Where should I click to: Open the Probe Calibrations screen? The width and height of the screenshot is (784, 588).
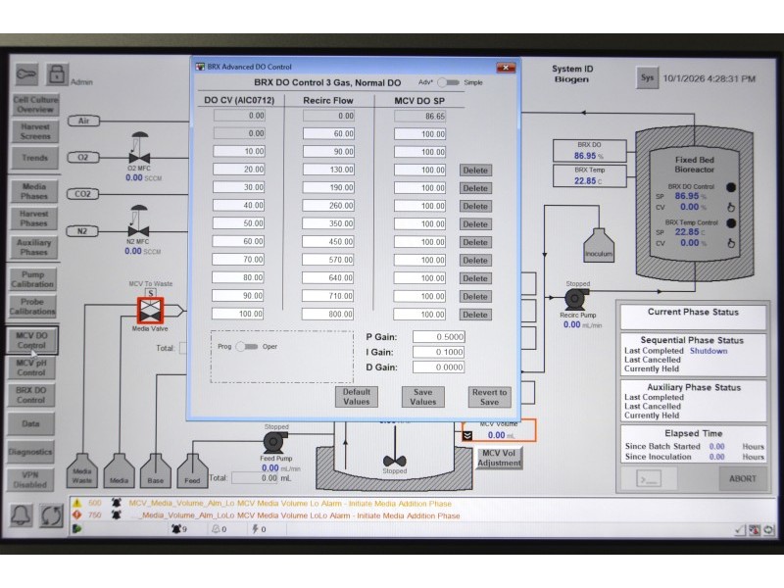tap(32, 307)
